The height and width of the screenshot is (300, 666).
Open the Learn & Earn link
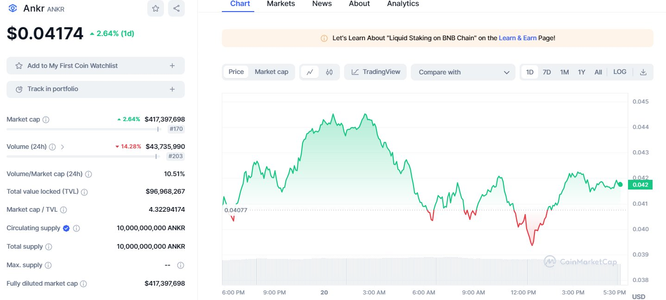pyautogui.click(x=517, y=38)
